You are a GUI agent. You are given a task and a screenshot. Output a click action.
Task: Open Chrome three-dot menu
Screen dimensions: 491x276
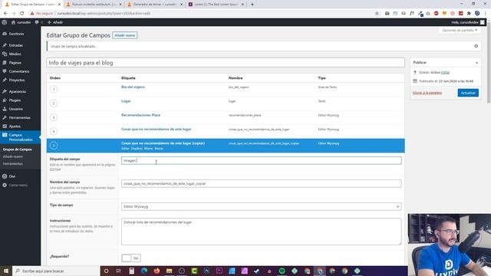pos(486,14)
